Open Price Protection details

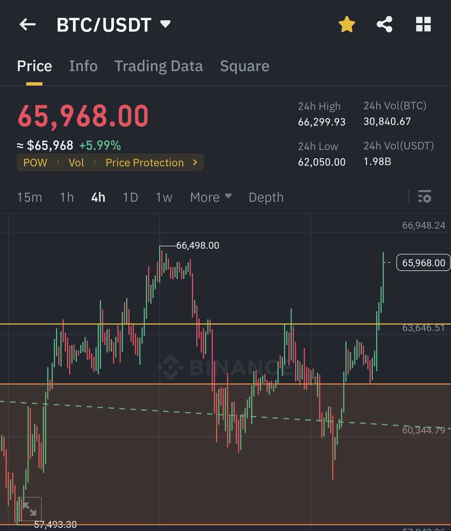pyautogui.click(x=145, y=162)
